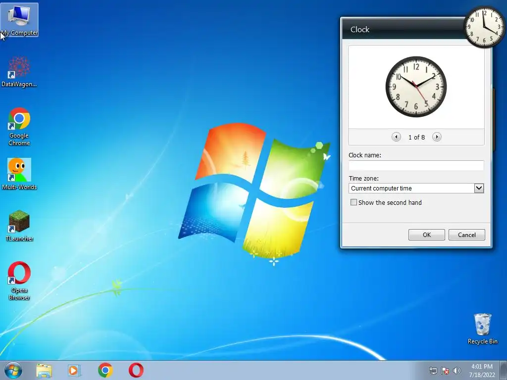Click the network status tray icon
Viewport: 507px width, 380px height.
click(433, 371)
